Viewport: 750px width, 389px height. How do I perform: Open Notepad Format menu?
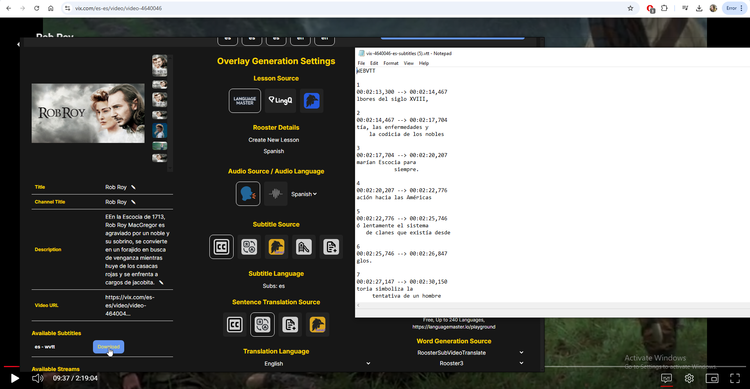[391, 63]
